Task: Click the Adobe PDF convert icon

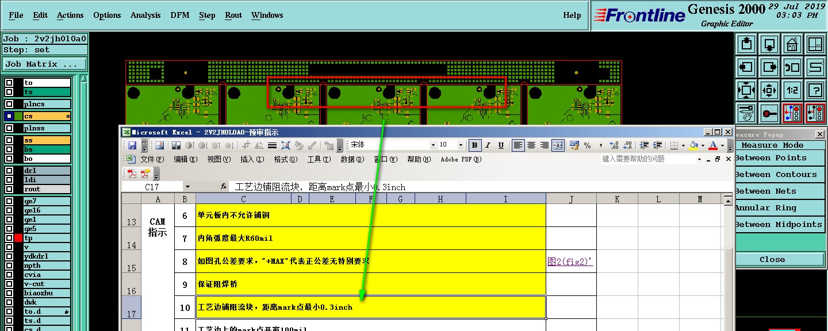Action: (x=132, y=174)
